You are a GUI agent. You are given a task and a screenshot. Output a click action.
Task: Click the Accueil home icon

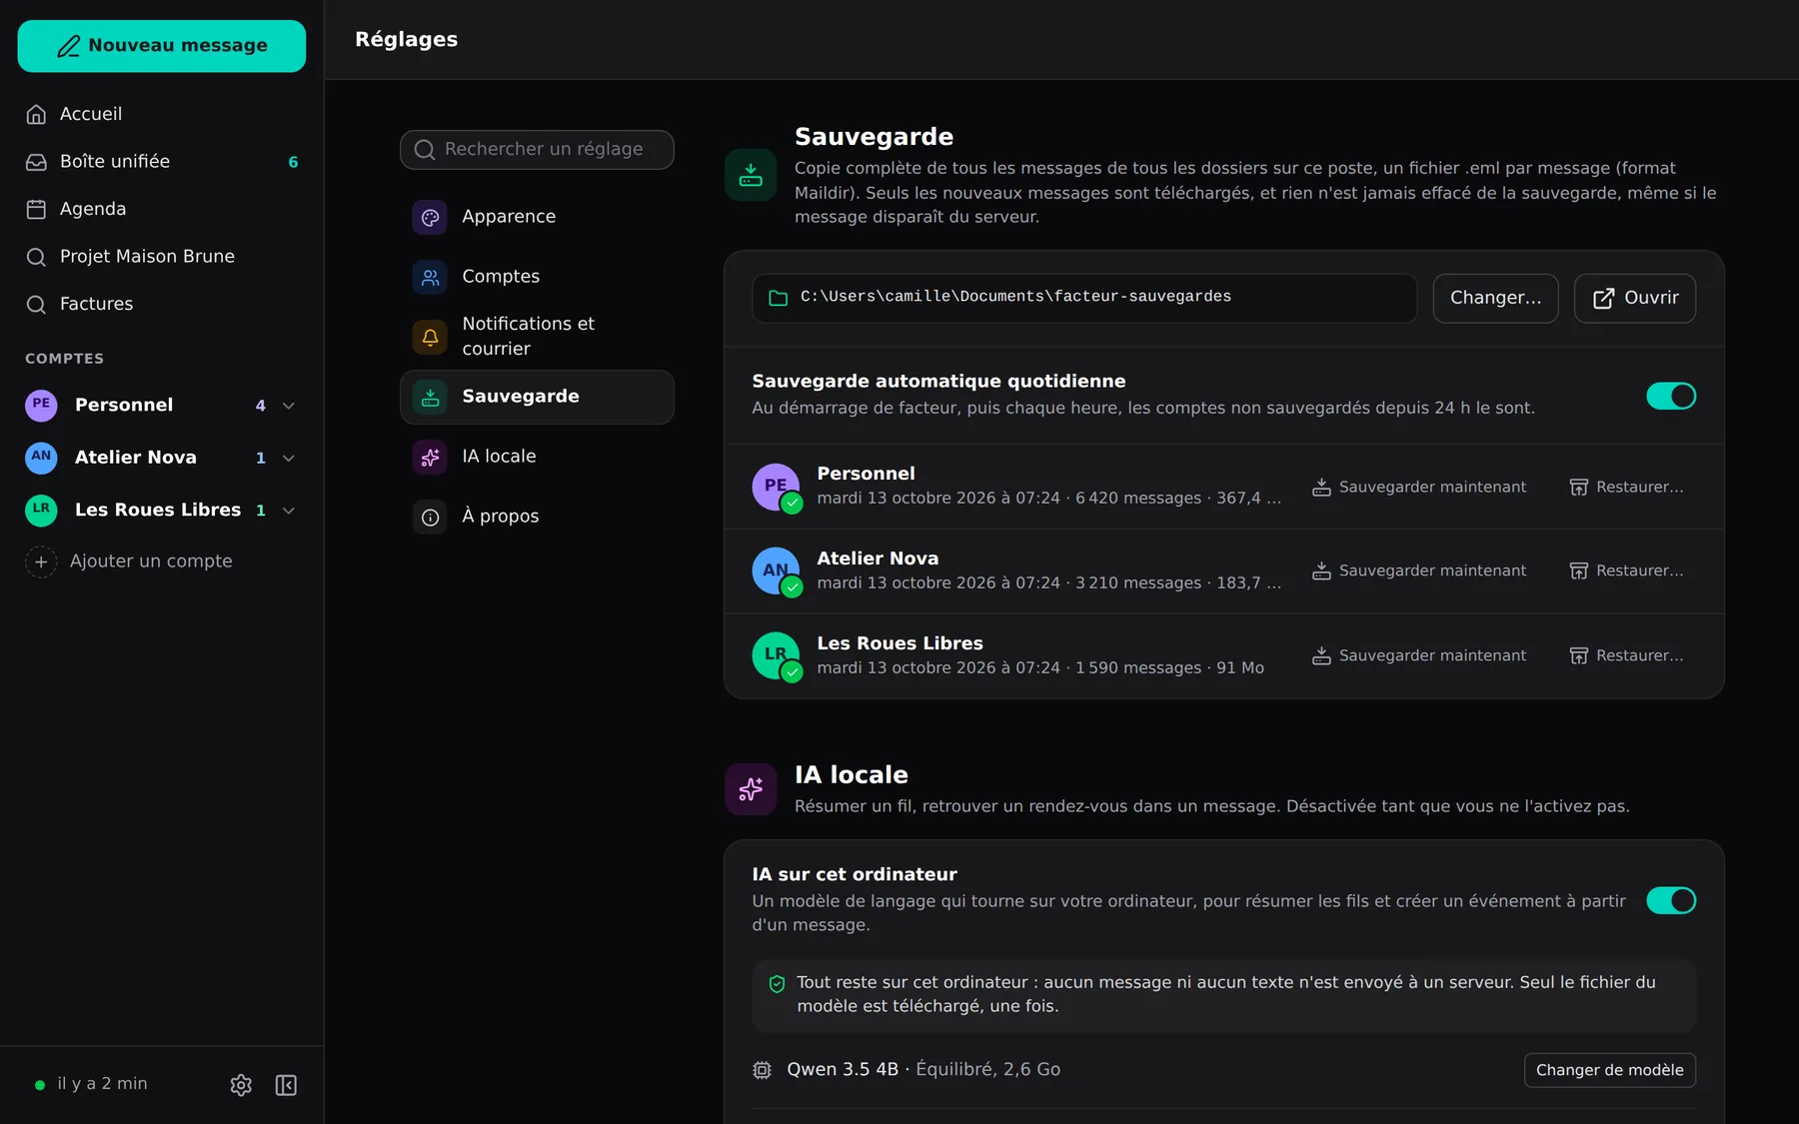36,114
